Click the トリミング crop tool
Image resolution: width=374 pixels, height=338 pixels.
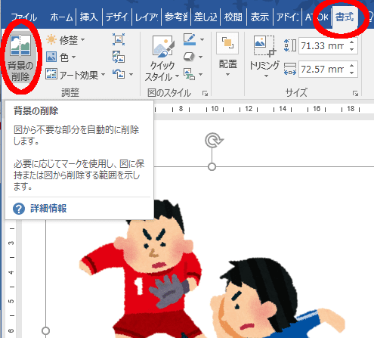pyautogui.click(x=264, y=57)
